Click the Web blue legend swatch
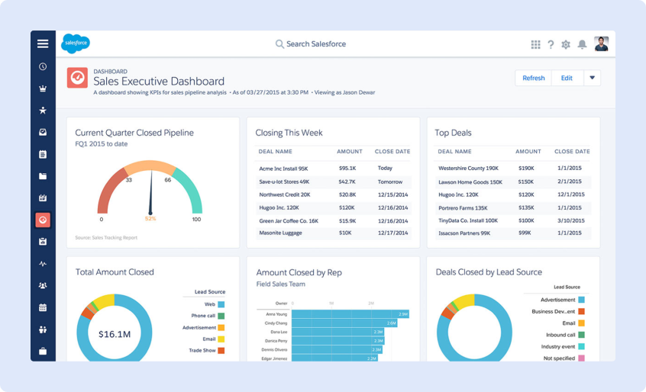Viewport: 646px width, 392px height. pyautogui.click(x=221, y=304)
